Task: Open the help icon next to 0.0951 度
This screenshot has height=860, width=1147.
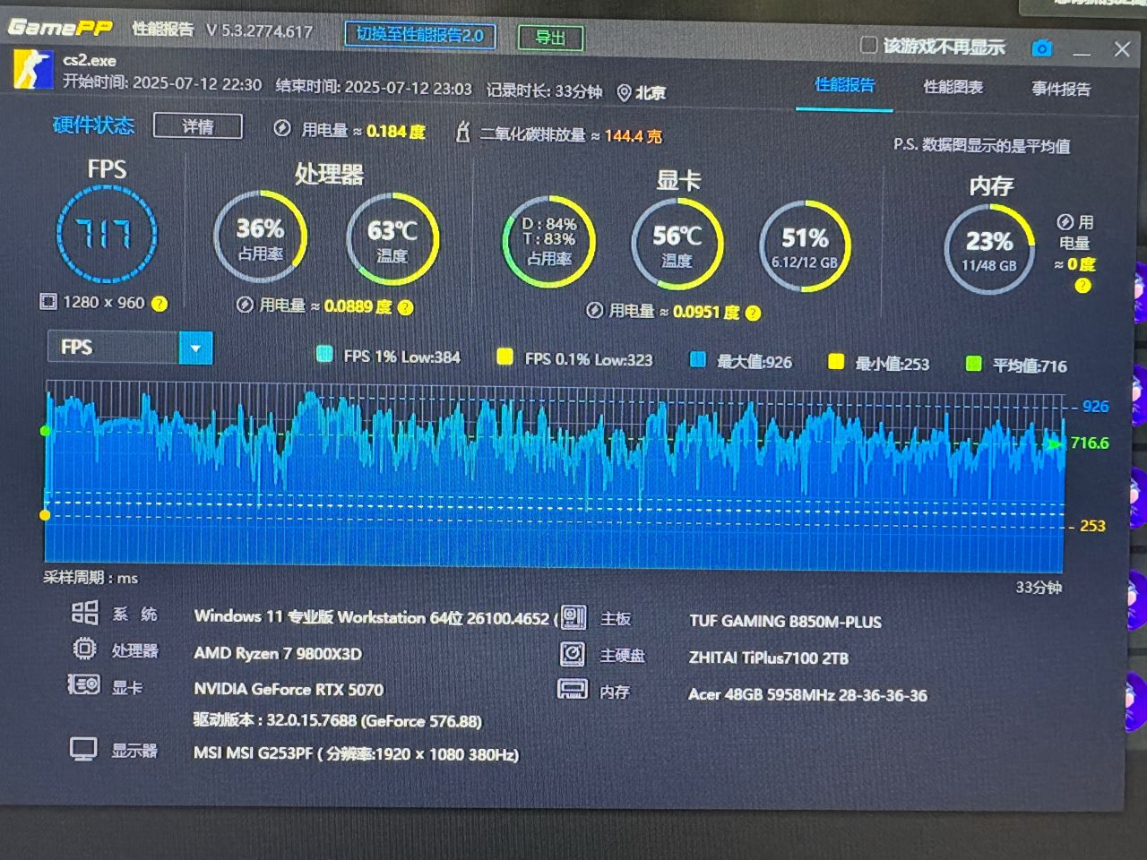Action: [x=754, y=313]
